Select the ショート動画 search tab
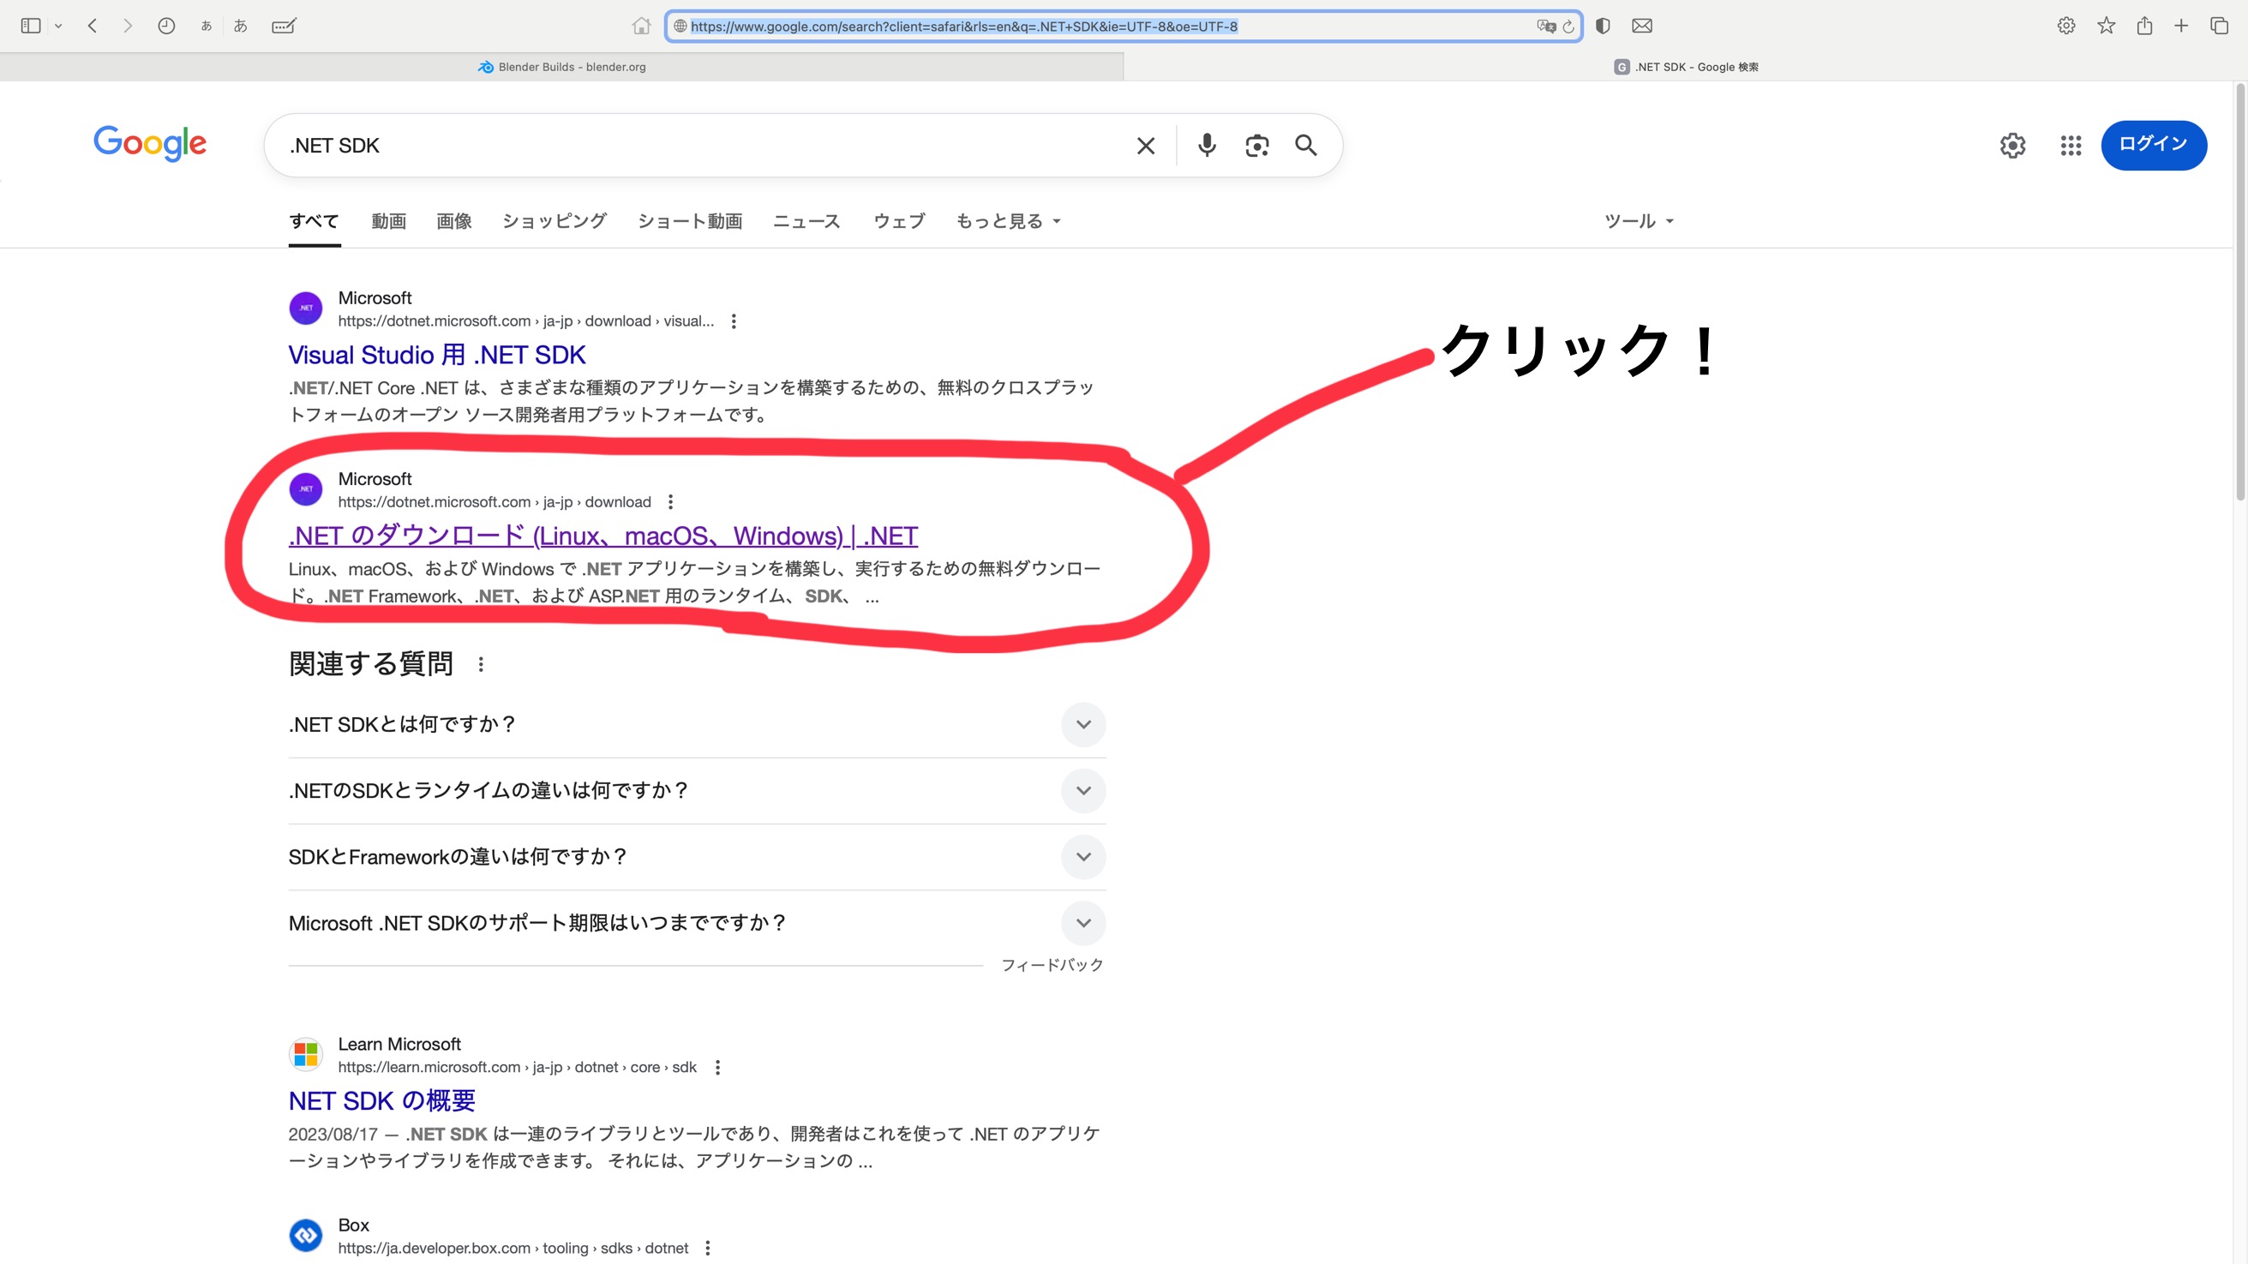2248x1264 pixels. pos(689,222)
